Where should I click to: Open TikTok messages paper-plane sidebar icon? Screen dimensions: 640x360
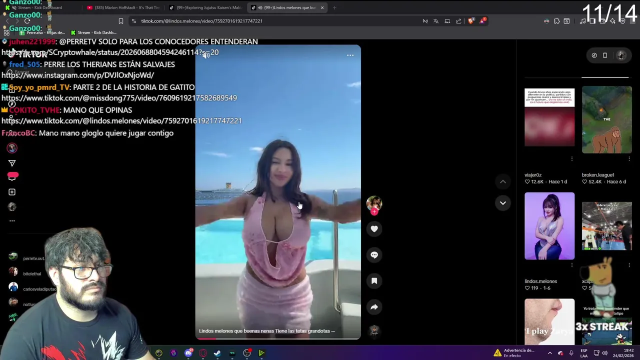tap(12, 163)
